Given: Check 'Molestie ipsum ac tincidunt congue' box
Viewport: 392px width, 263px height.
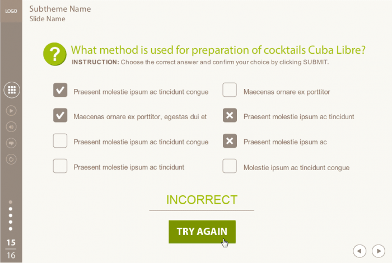Looking at the screenshot, I should [x=230, y=166].
